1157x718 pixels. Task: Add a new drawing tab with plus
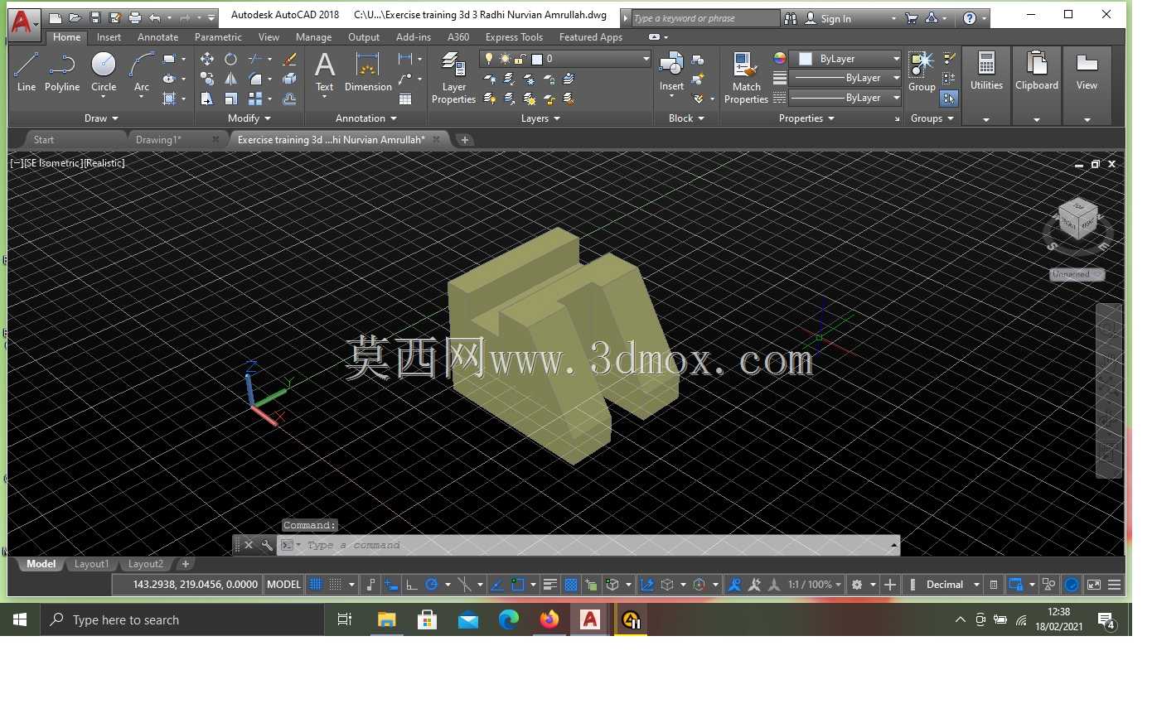[x=465, y=140]
